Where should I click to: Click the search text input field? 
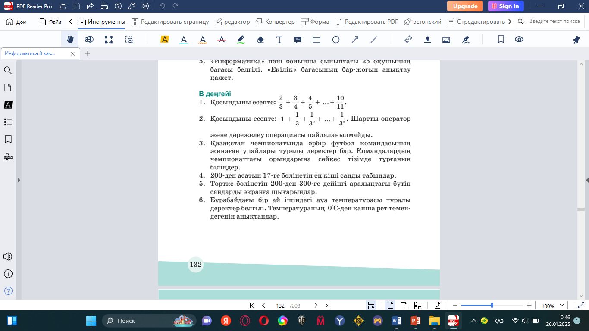point(554,22)
